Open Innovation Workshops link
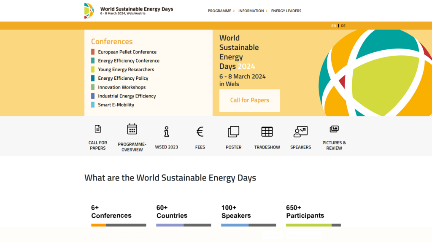Viewport: 432px width, 243px height. click(x=122, y=87)
